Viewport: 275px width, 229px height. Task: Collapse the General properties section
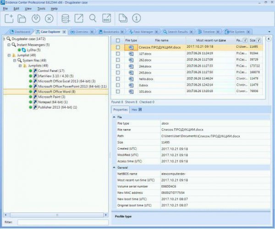pos(114,168)
